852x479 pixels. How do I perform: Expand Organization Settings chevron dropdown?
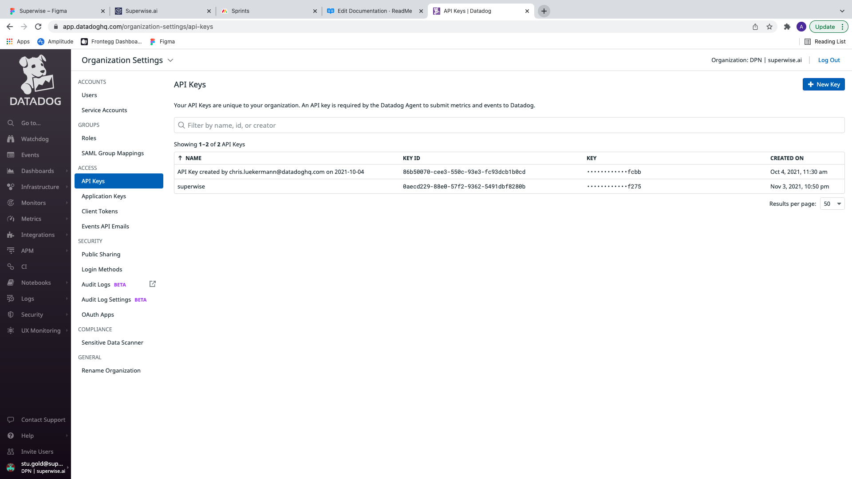coord(170,60)
